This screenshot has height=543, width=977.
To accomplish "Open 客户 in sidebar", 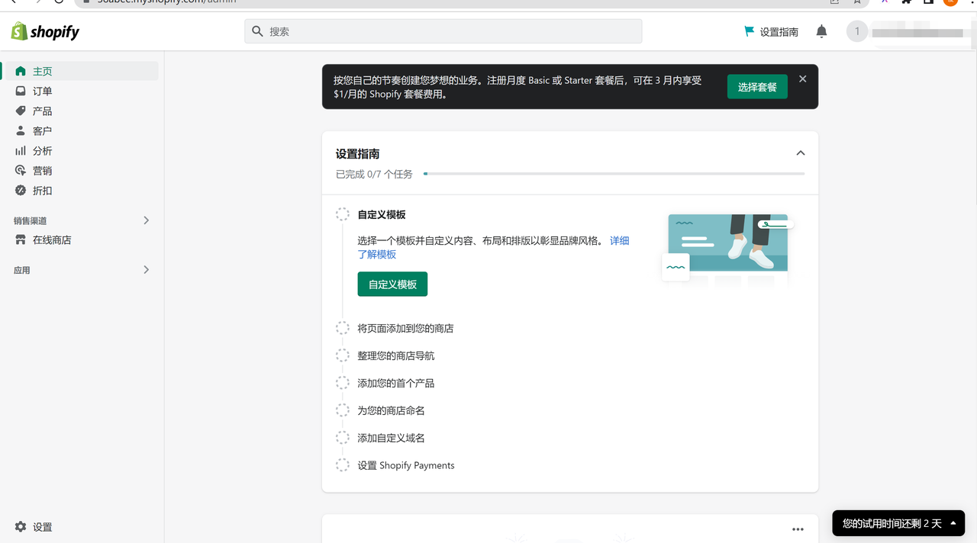I will 42,130.
